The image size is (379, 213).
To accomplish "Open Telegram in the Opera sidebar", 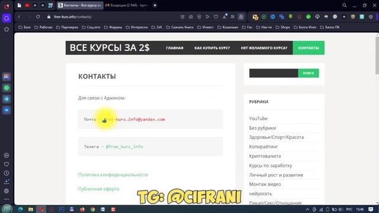I will 7,99.
